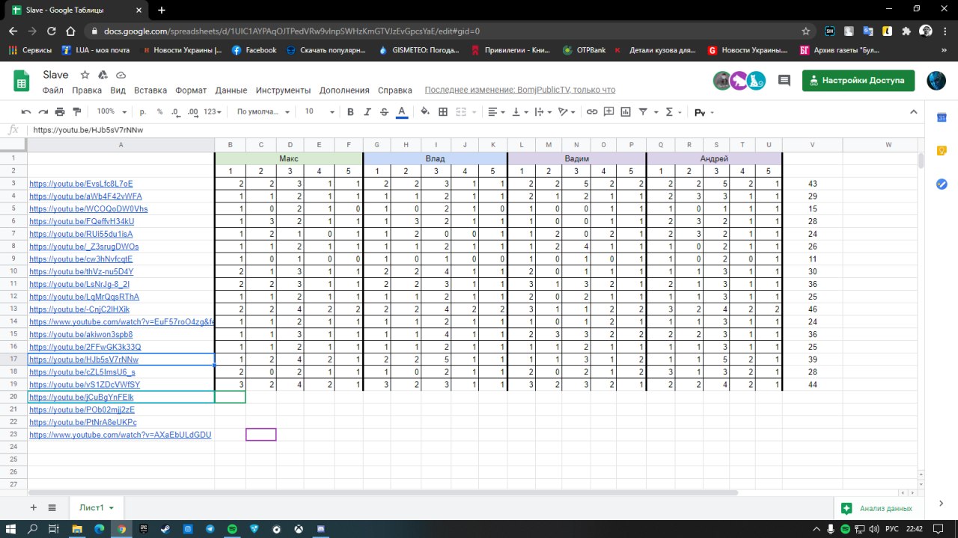
Task: View cloud save status
Action: (121, 75)
